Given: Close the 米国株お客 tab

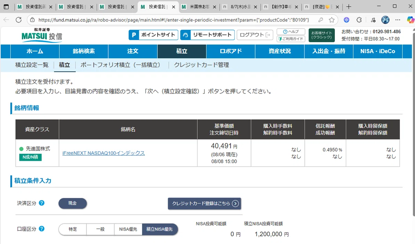Looking at the screenshot, I should pos(214,7).
